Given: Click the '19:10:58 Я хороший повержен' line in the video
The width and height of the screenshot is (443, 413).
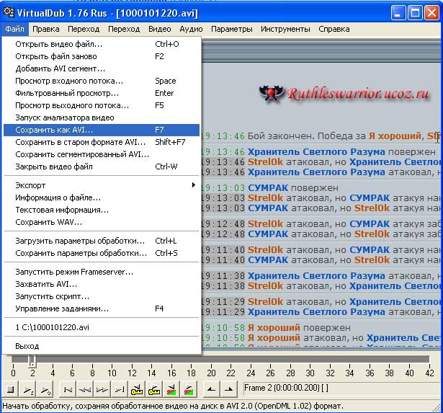Looking at the screenshot, I should pyautogui.click(x=277, y=328).
